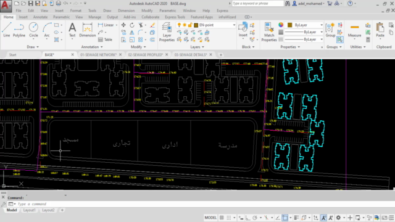Open the Linear dimension dropdown arrow
The width and height of the screenshot is (395, 222).
117,25
